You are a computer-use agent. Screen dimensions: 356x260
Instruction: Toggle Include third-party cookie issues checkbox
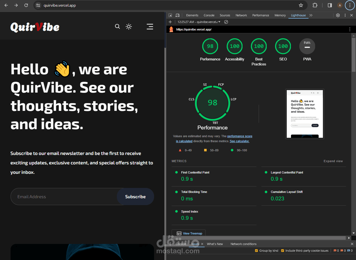[283, 251]
